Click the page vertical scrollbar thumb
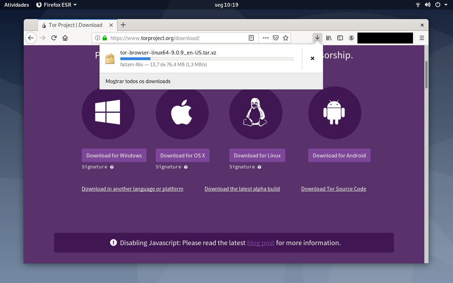This screenshot has width=453, height=283. coord(426,74)
